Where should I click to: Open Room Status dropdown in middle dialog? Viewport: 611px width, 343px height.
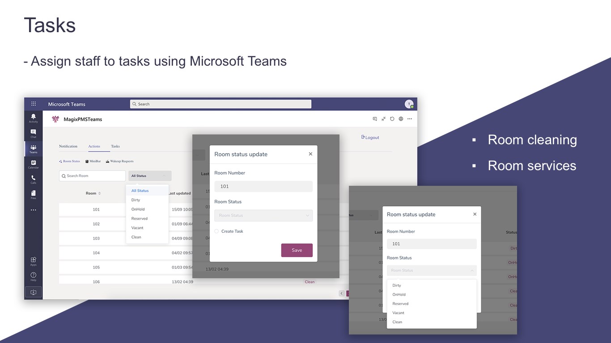pyautogui.click(x=263, y=215)
